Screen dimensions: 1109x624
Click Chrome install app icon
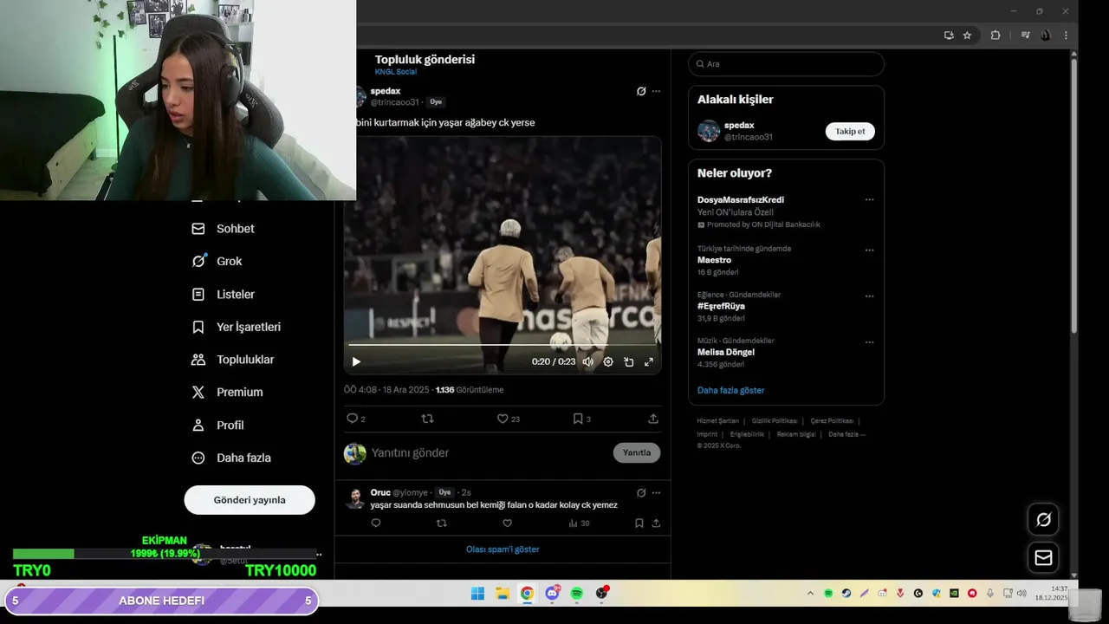tap(949, 36)
